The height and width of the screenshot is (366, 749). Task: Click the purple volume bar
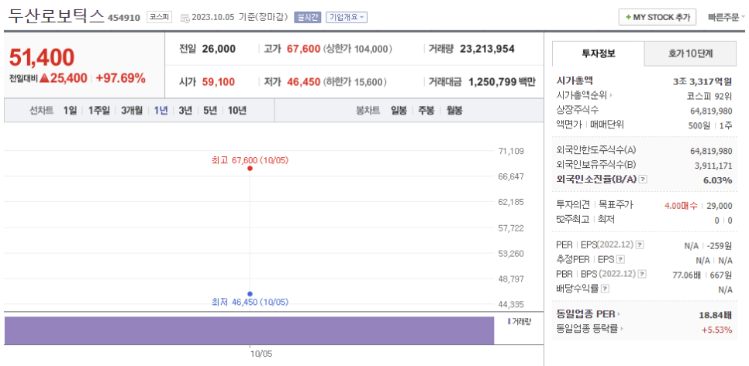tap(249, 330)
